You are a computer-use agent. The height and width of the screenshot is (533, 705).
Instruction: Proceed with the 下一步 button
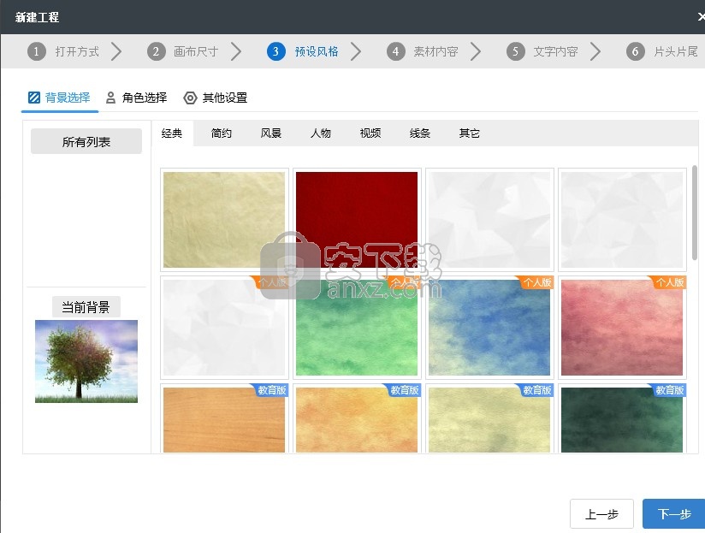pyautogui.click(x=674, y=513)
